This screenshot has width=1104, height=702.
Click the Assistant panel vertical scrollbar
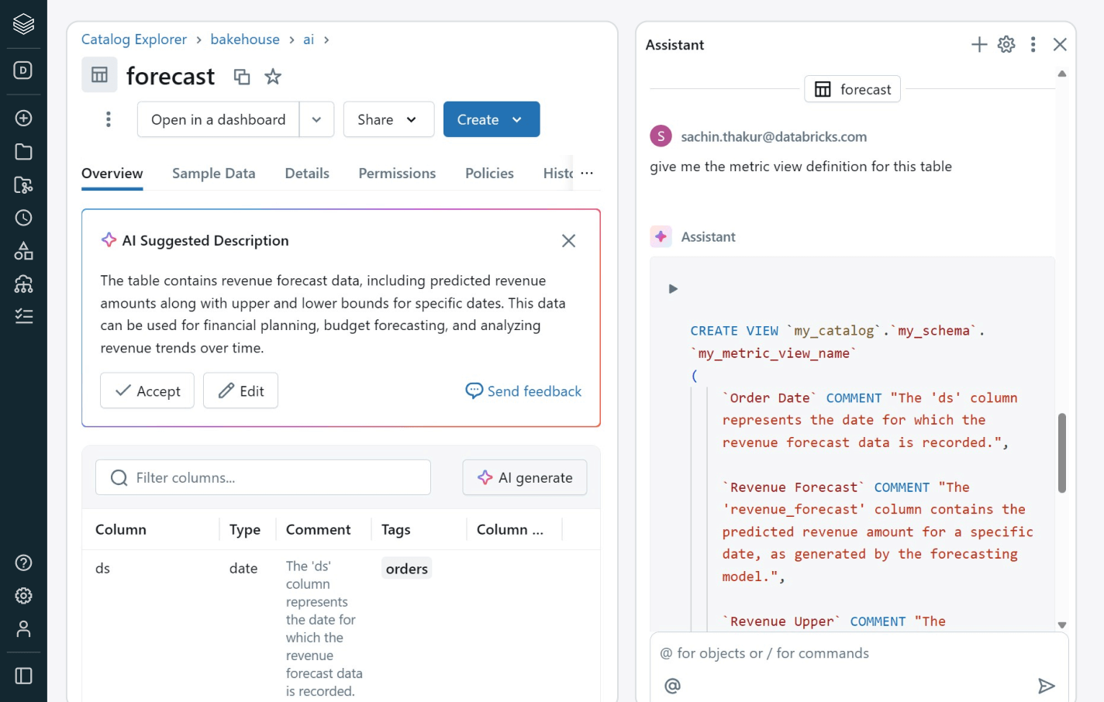tap(1061, 453)
